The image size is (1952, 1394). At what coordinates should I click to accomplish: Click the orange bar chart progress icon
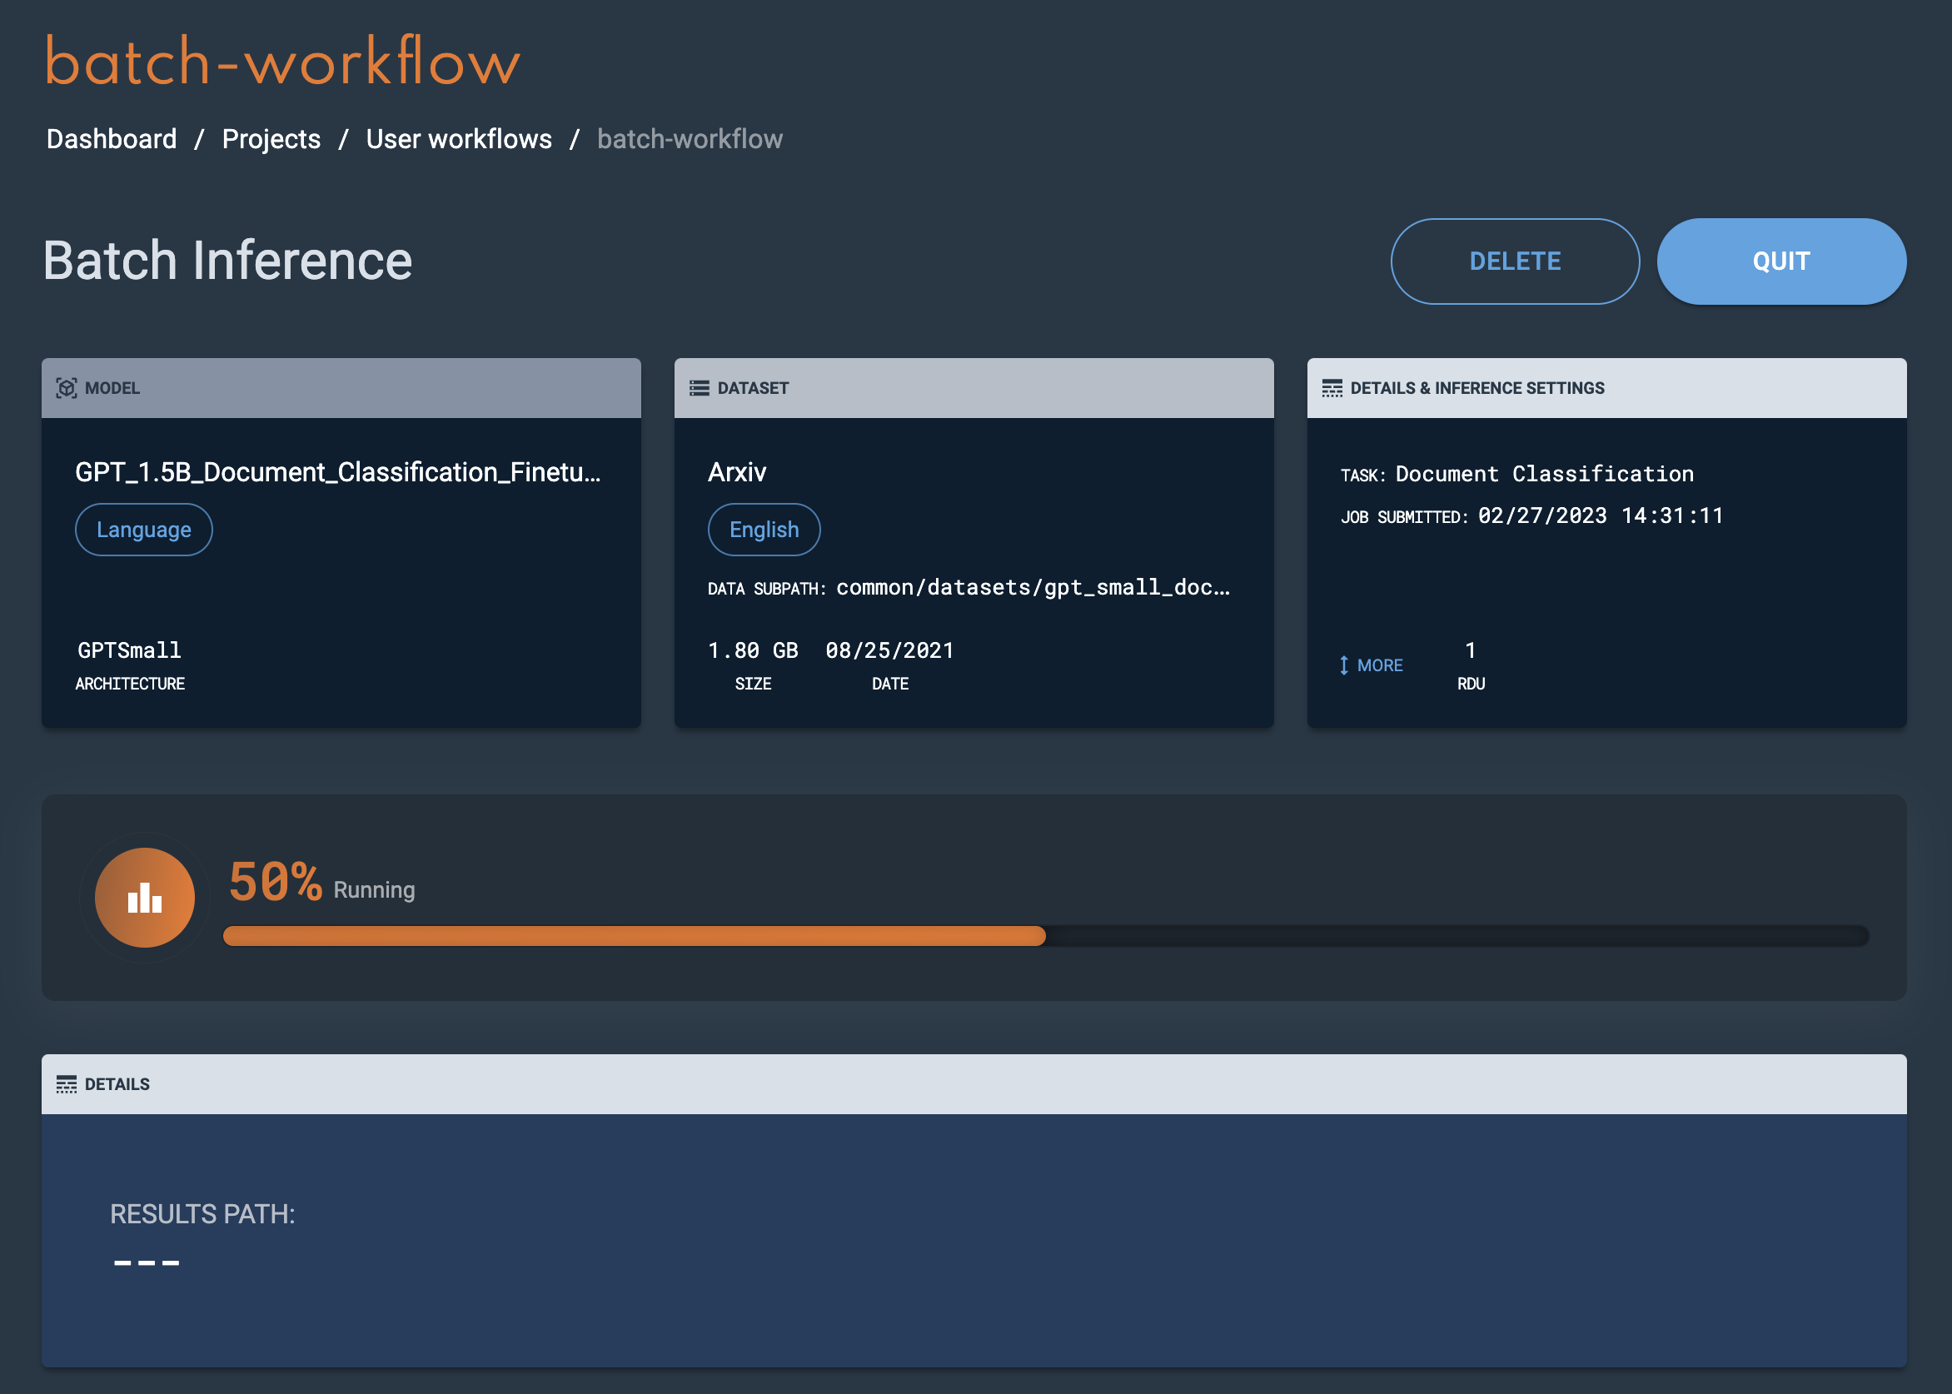point(144,897)
